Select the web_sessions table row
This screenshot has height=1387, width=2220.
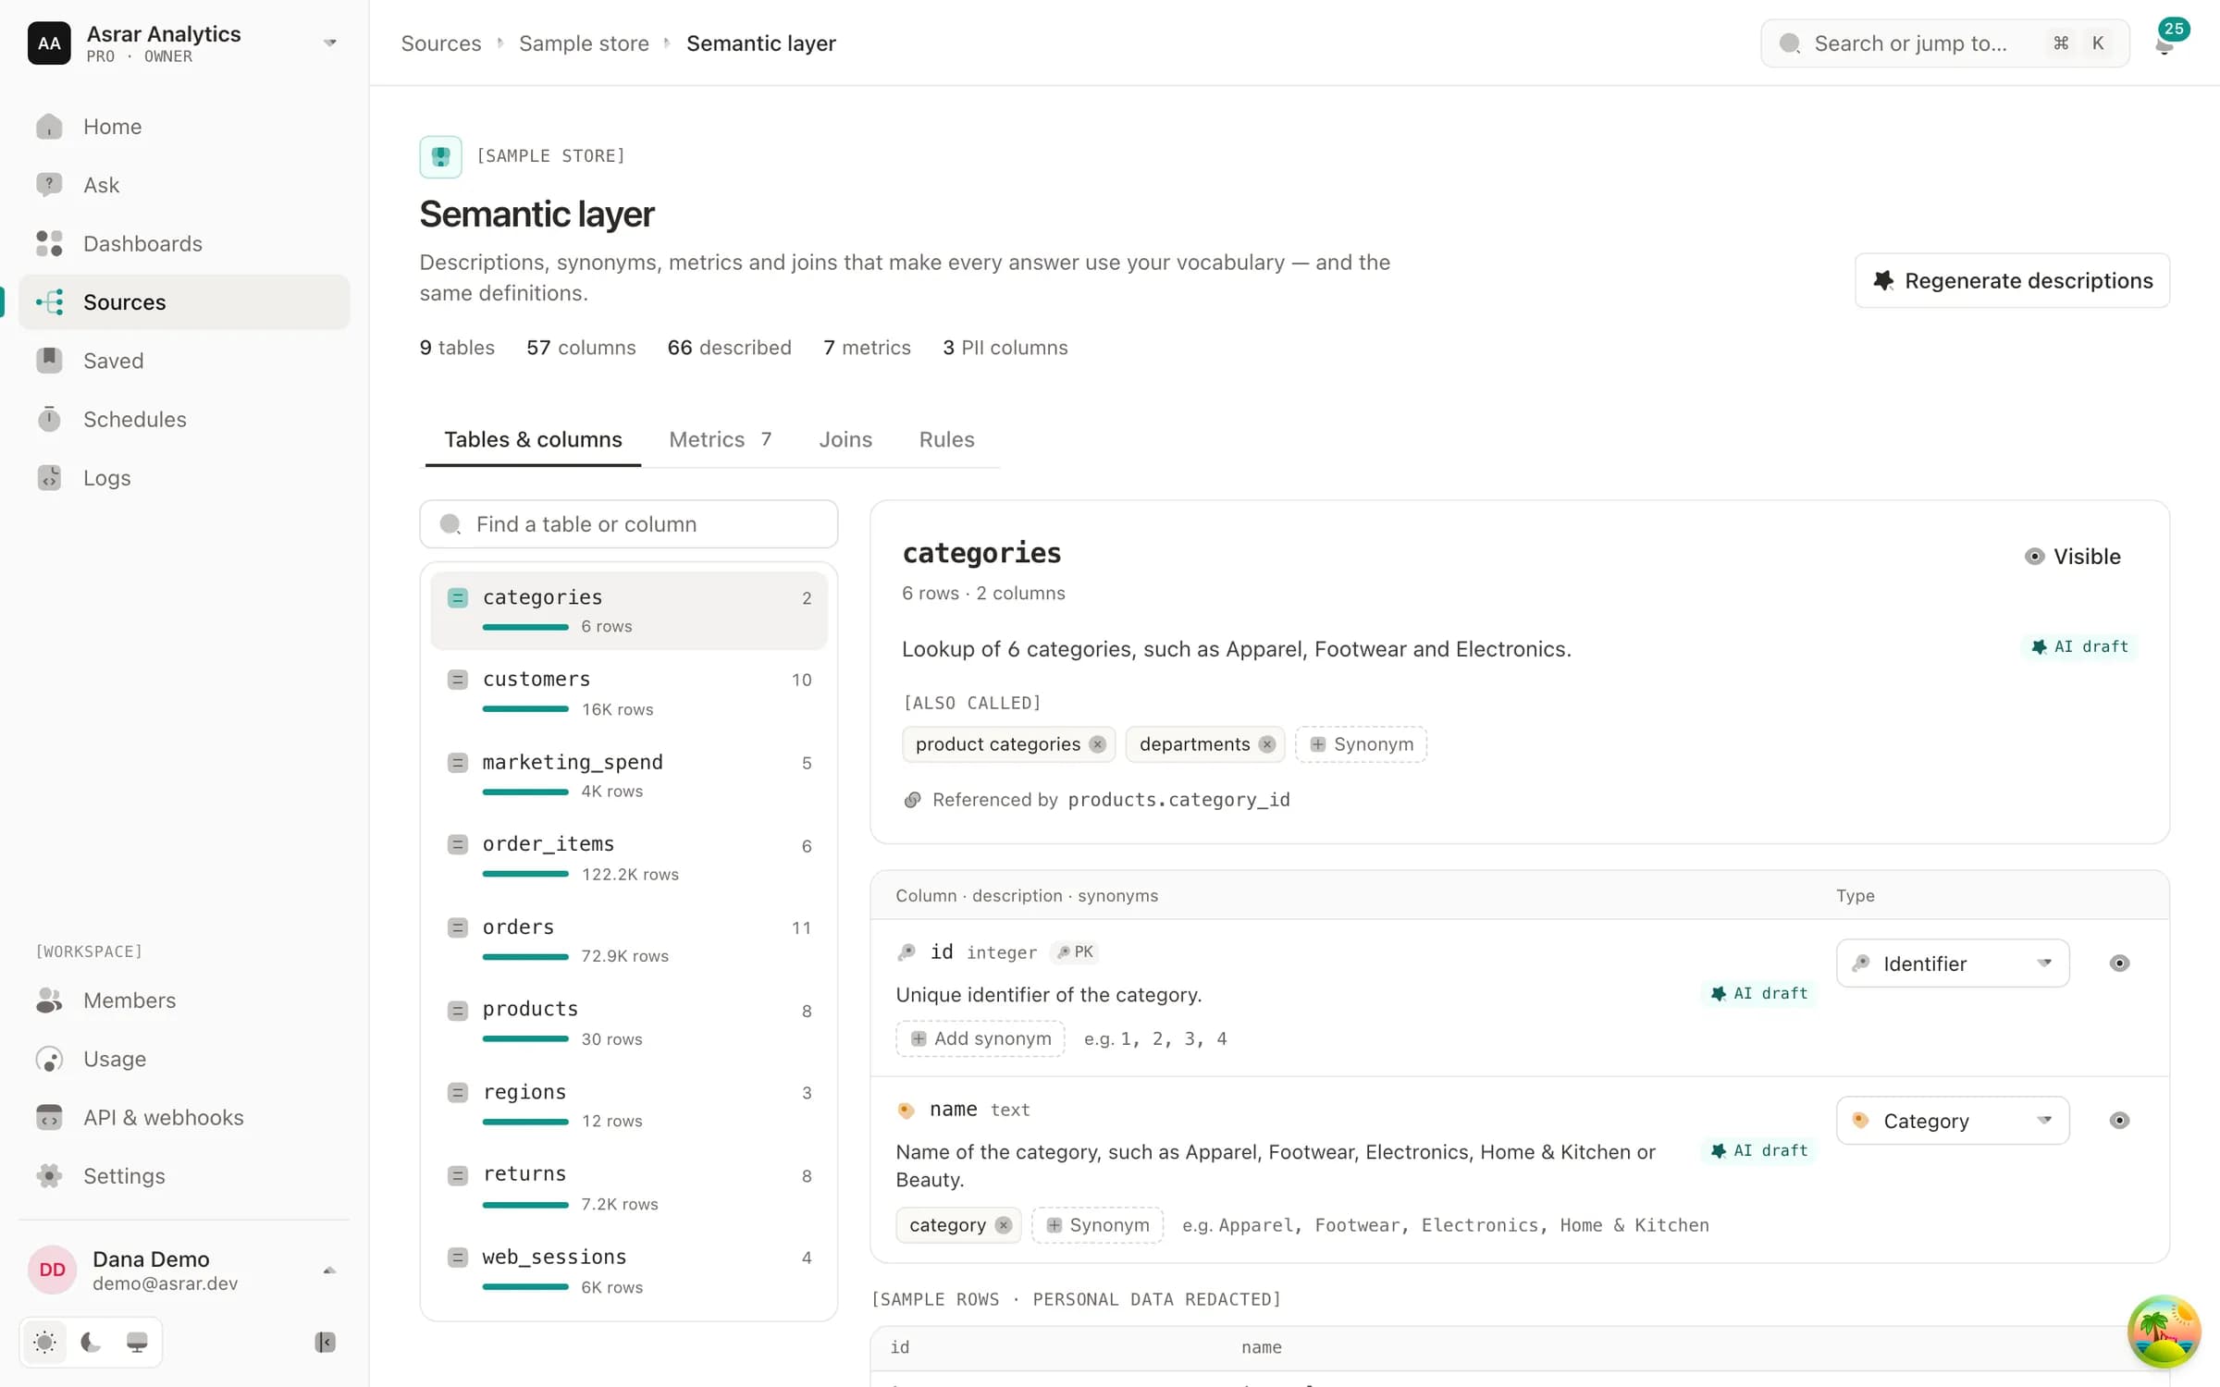(629, 1270)
